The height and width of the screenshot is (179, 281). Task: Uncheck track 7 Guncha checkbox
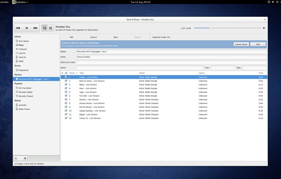[x=66, y=99]
